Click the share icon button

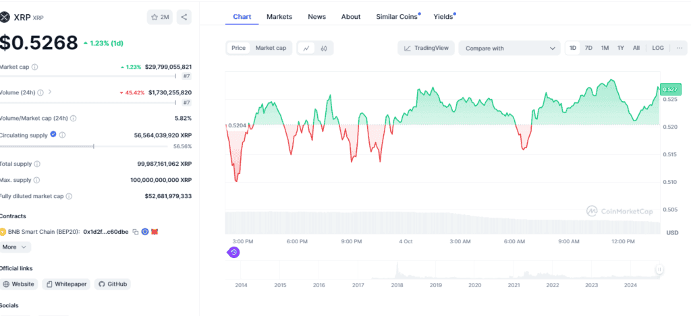(184, 17)
